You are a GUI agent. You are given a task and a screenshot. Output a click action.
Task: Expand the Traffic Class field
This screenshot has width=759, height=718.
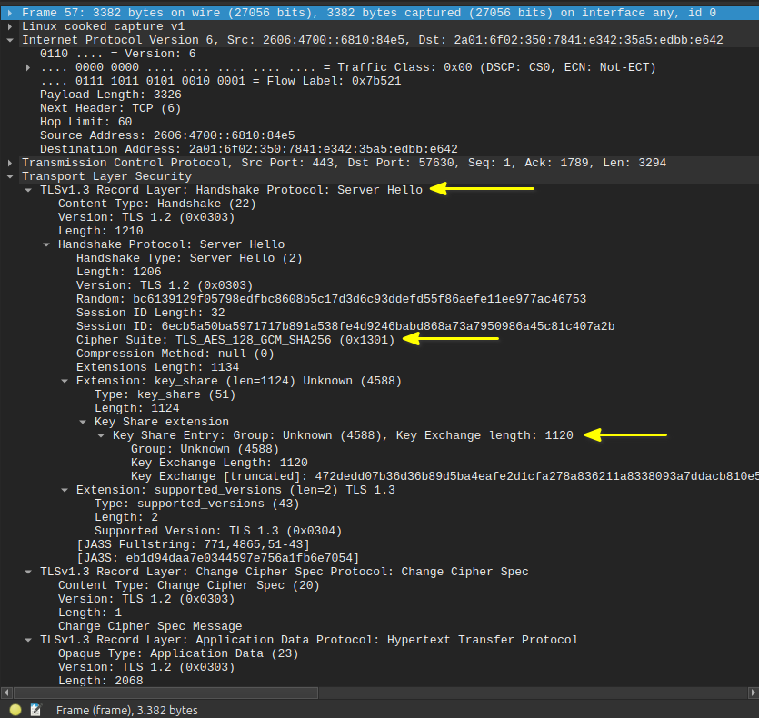pos(28,67)
